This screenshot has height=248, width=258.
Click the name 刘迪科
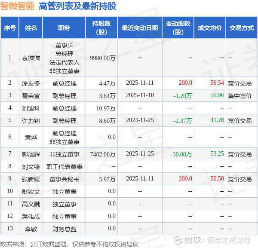click(x=31, y=108)
